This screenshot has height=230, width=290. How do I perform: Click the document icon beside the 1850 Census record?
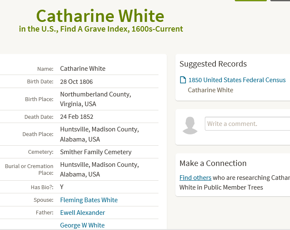click(x=183, y=80)
